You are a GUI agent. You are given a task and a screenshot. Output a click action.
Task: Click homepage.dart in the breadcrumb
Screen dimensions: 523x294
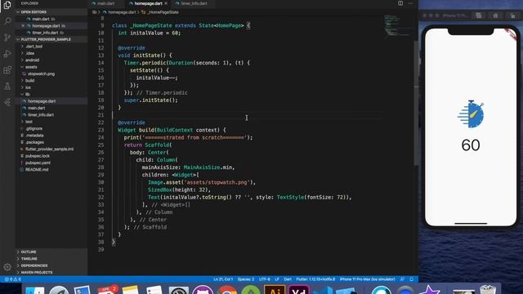pyautogui.click(x=122, y=12)
